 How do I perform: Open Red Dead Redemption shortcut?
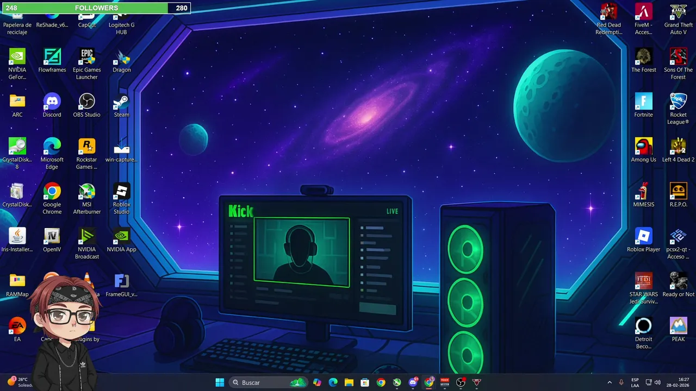coord(609,19)
